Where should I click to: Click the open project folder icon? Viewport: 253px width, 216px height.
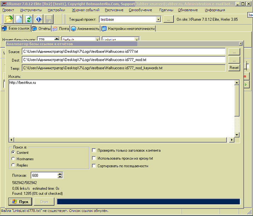(x=8, y=19)
